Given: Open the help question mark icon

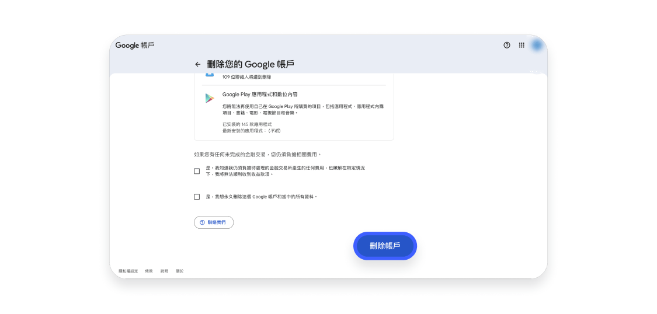Looking at the screenshot, I should click(x=506, y=45).
